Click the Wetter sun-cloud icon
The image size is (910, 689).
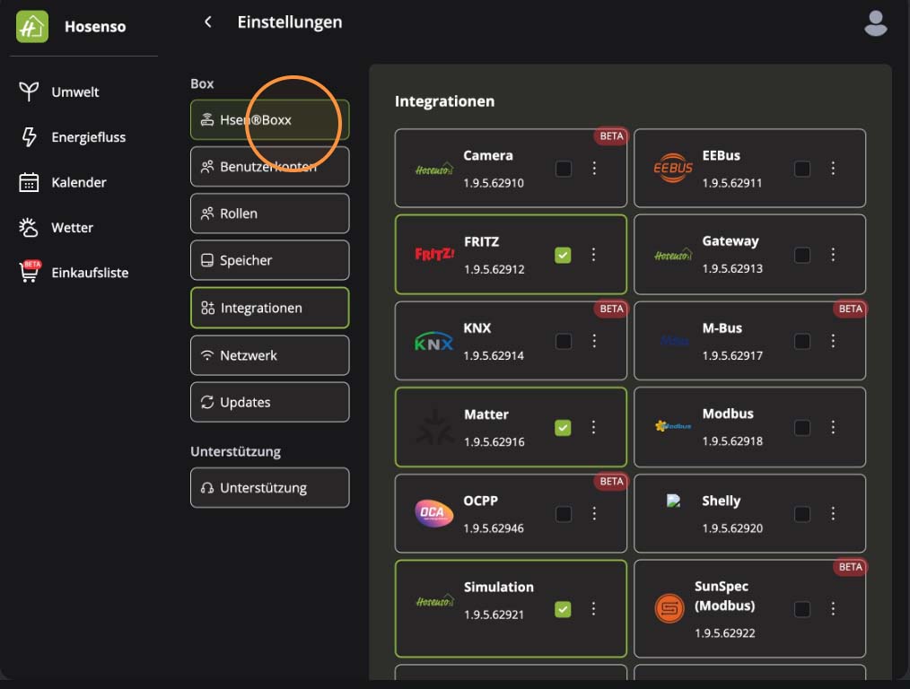[29, 227]
